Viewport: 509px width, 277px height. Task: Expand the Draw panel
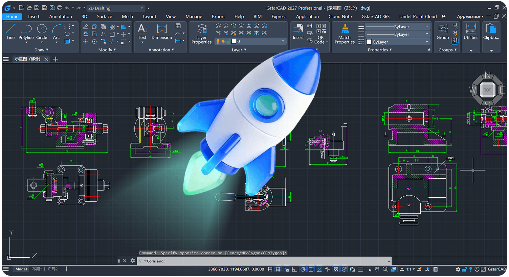point(41,50)
